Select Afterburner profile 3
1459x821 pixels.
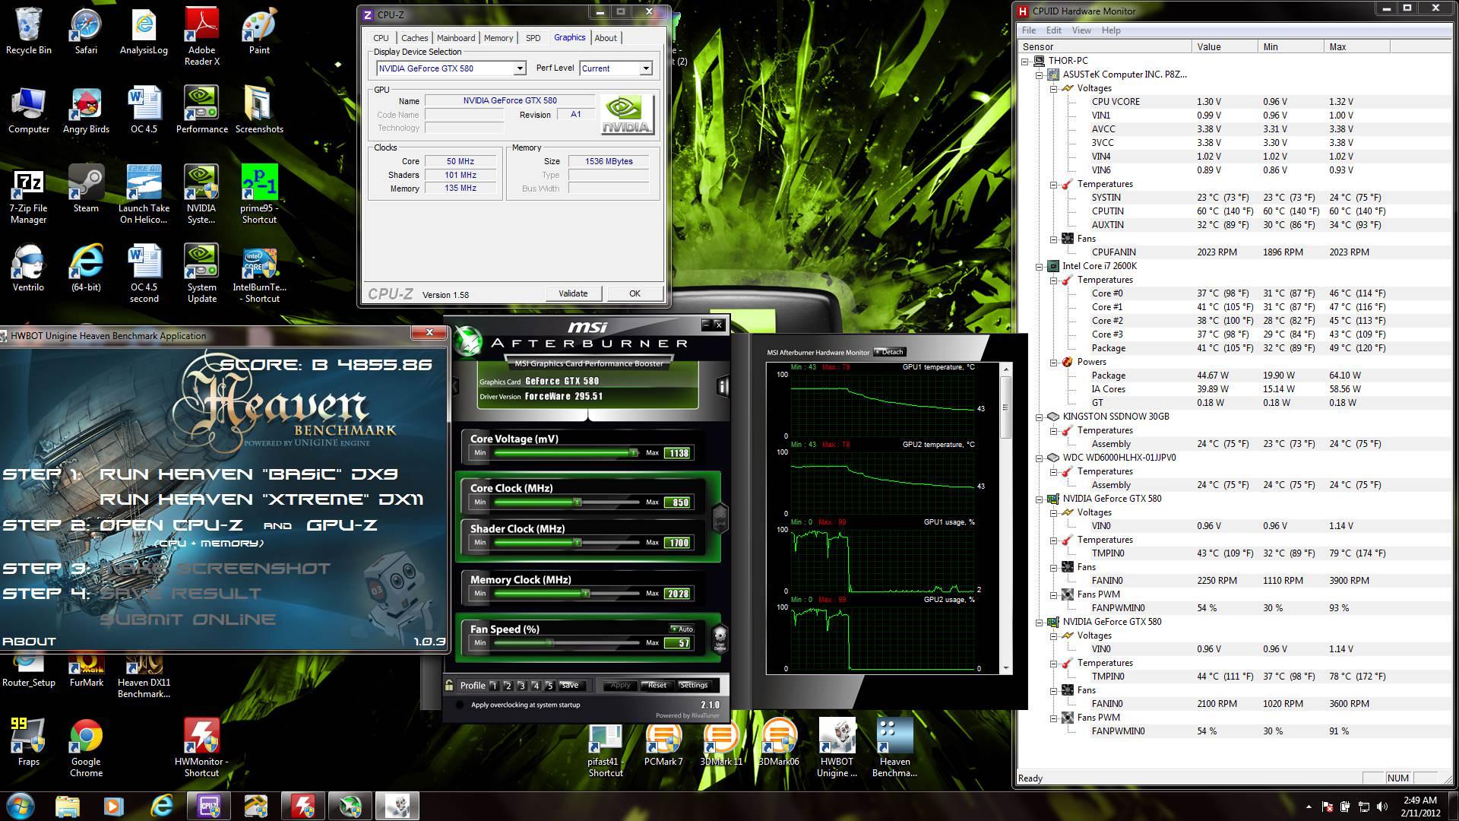point(521,685)
